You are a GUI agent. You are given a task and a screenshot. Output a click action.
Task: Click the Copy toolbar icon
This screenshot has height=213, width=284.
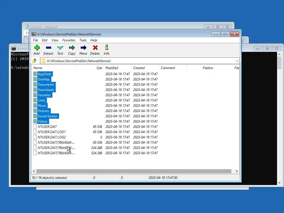72,48
